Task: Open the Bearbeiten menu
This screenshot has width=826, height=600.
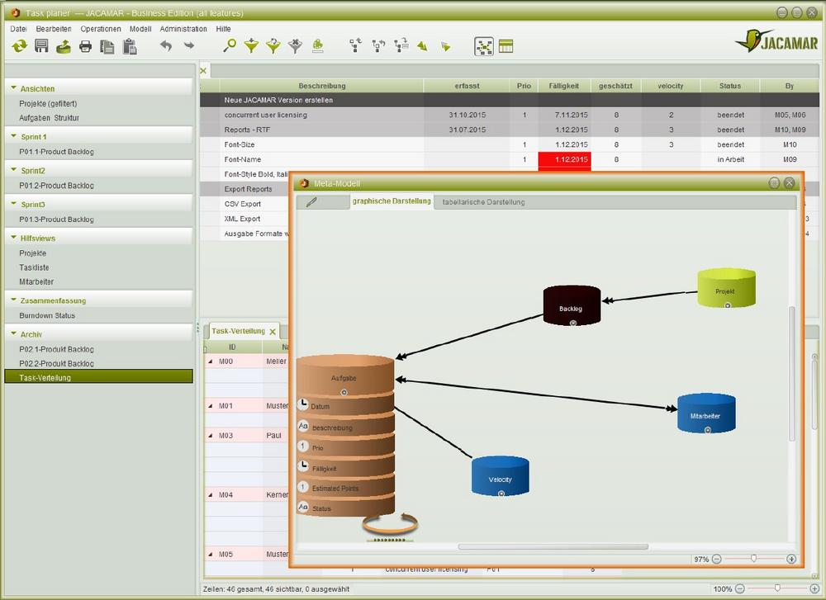Action: (54, 29)
